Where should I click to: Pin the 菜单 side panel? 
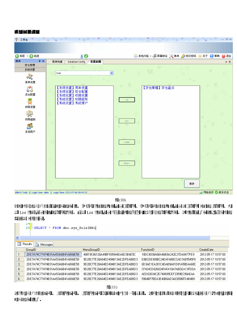(x=39, y=61)
